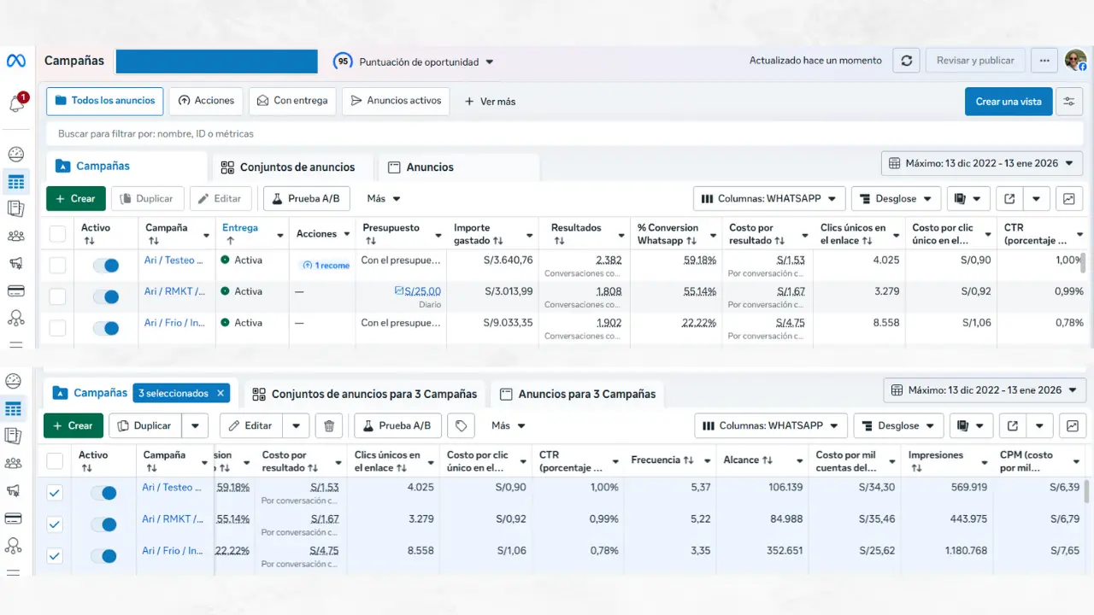Click the tag label icon in lower toolbar
Screen dimensions: 1094x615
pos(461,425)
